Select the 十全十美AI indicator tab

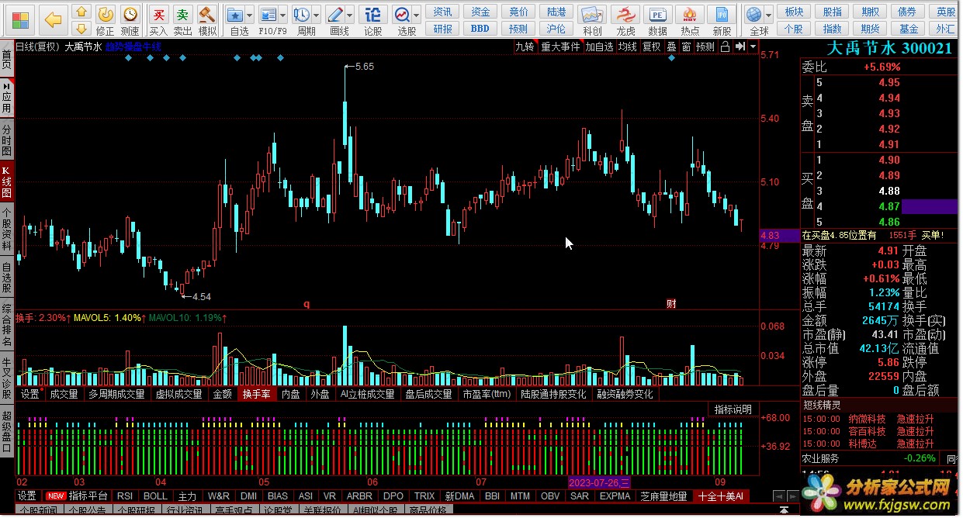(x=721, y=496)
